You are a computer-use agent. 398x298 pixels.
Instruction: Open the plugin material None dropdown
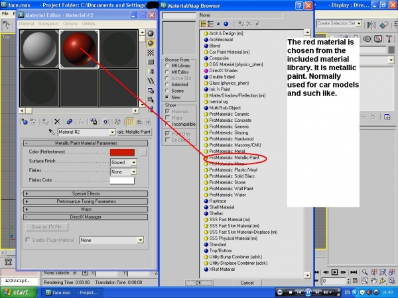pyautogui.click(x=141, y=240)
